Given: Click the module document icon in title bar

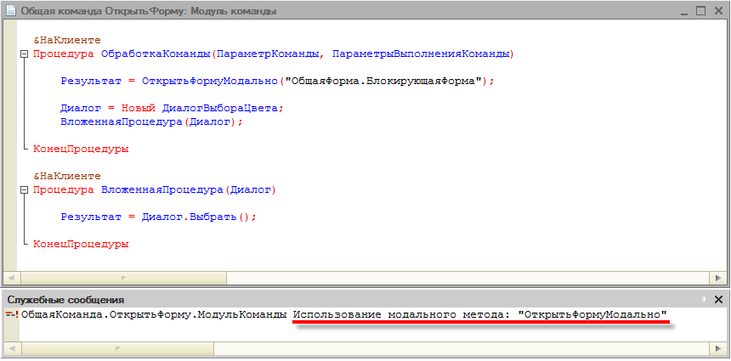Looking at the screenshot, I should (10, 11).
